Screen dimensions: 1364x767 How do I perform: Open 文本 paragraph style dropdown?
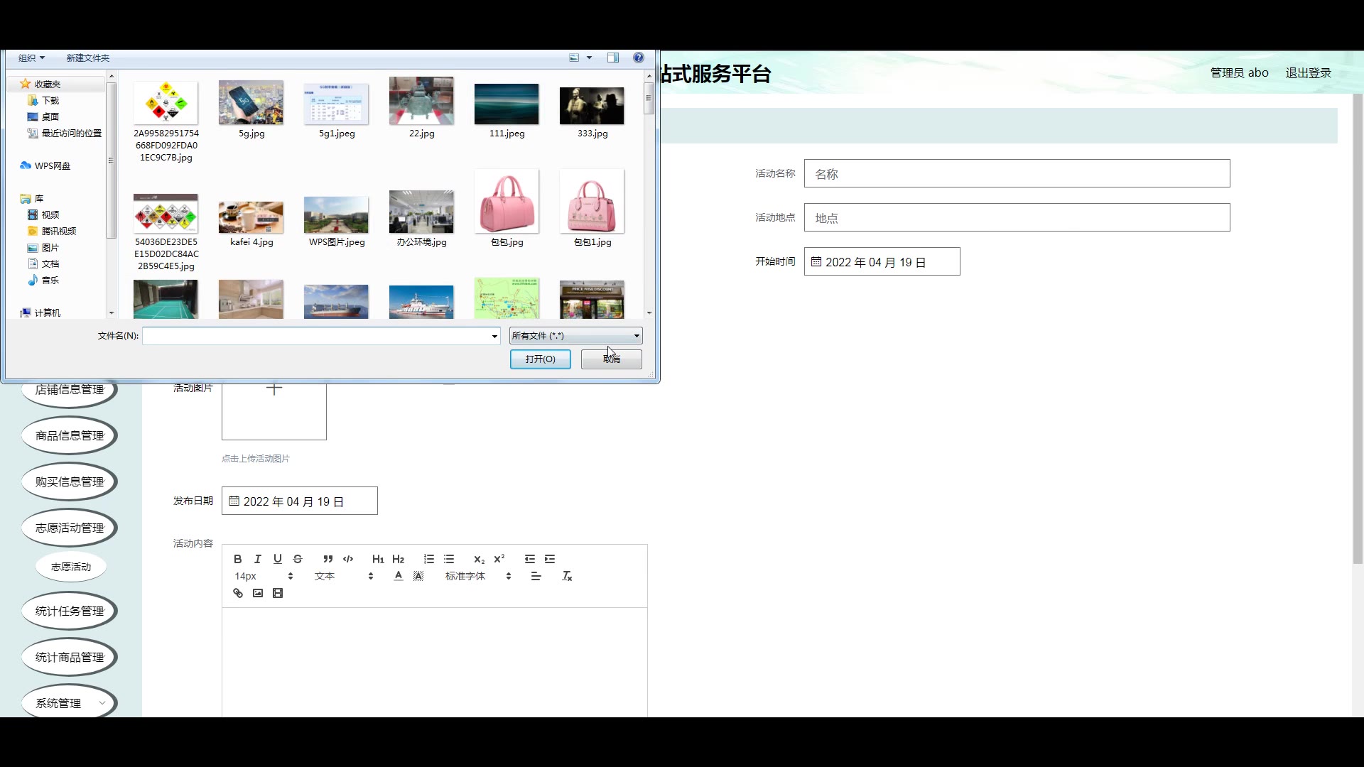(344, 576)
